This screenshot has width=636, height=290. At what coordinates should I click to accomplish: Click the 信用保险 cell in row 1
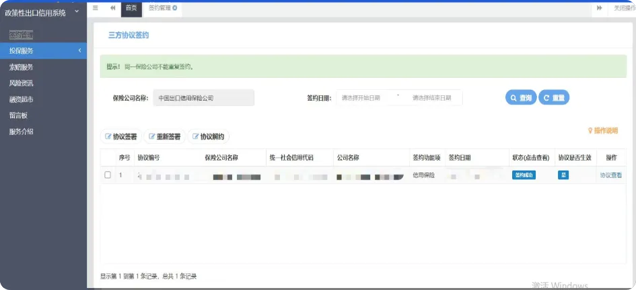point(424,175)
